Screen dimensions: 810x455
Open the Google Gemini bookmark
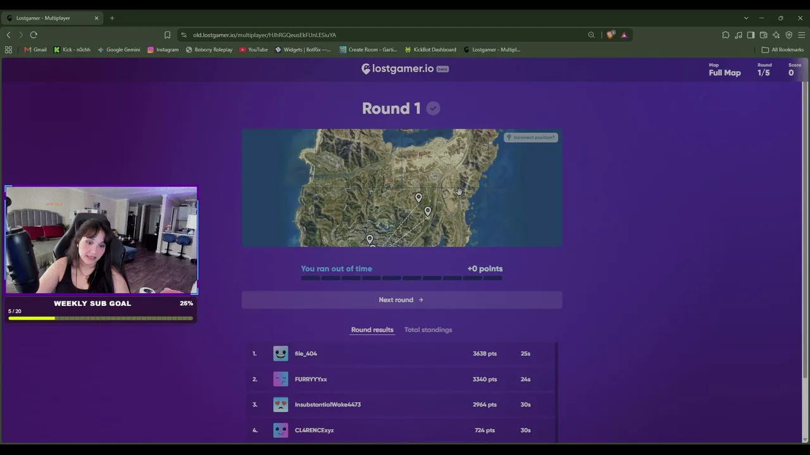point(118,49)
